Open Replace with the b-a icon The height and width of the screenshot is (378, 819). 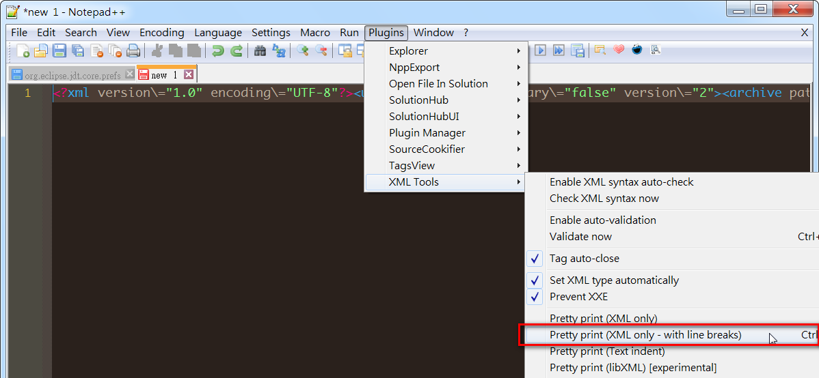(279, 50)
